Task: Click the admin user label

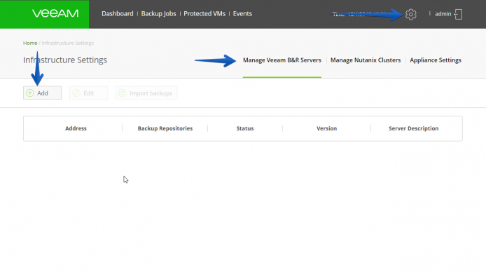Action: click(443, 14)
